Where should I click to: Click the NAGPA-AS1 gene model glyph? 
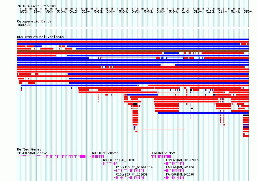point(110,163)
